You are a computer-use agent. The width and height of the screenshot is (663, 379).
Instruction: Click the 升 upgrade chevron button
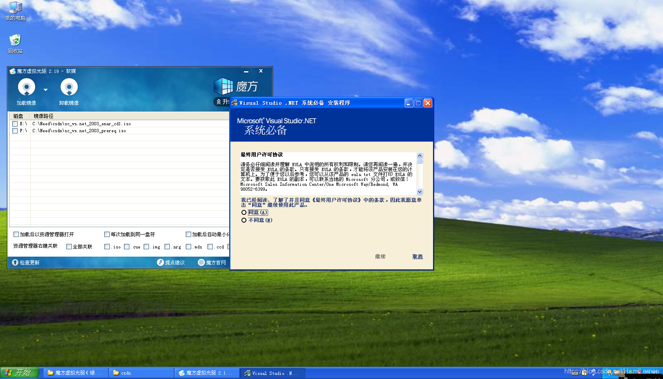pos(222,102)
